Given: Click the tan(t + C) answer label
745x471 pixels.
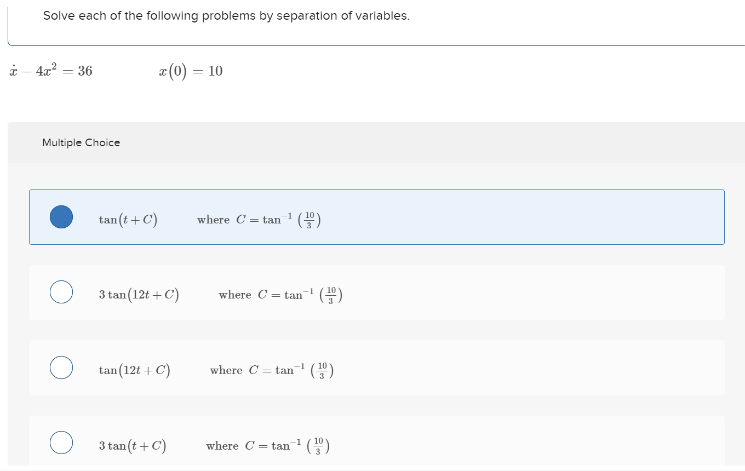Looking at the screenshot, I should coord(128,219).
